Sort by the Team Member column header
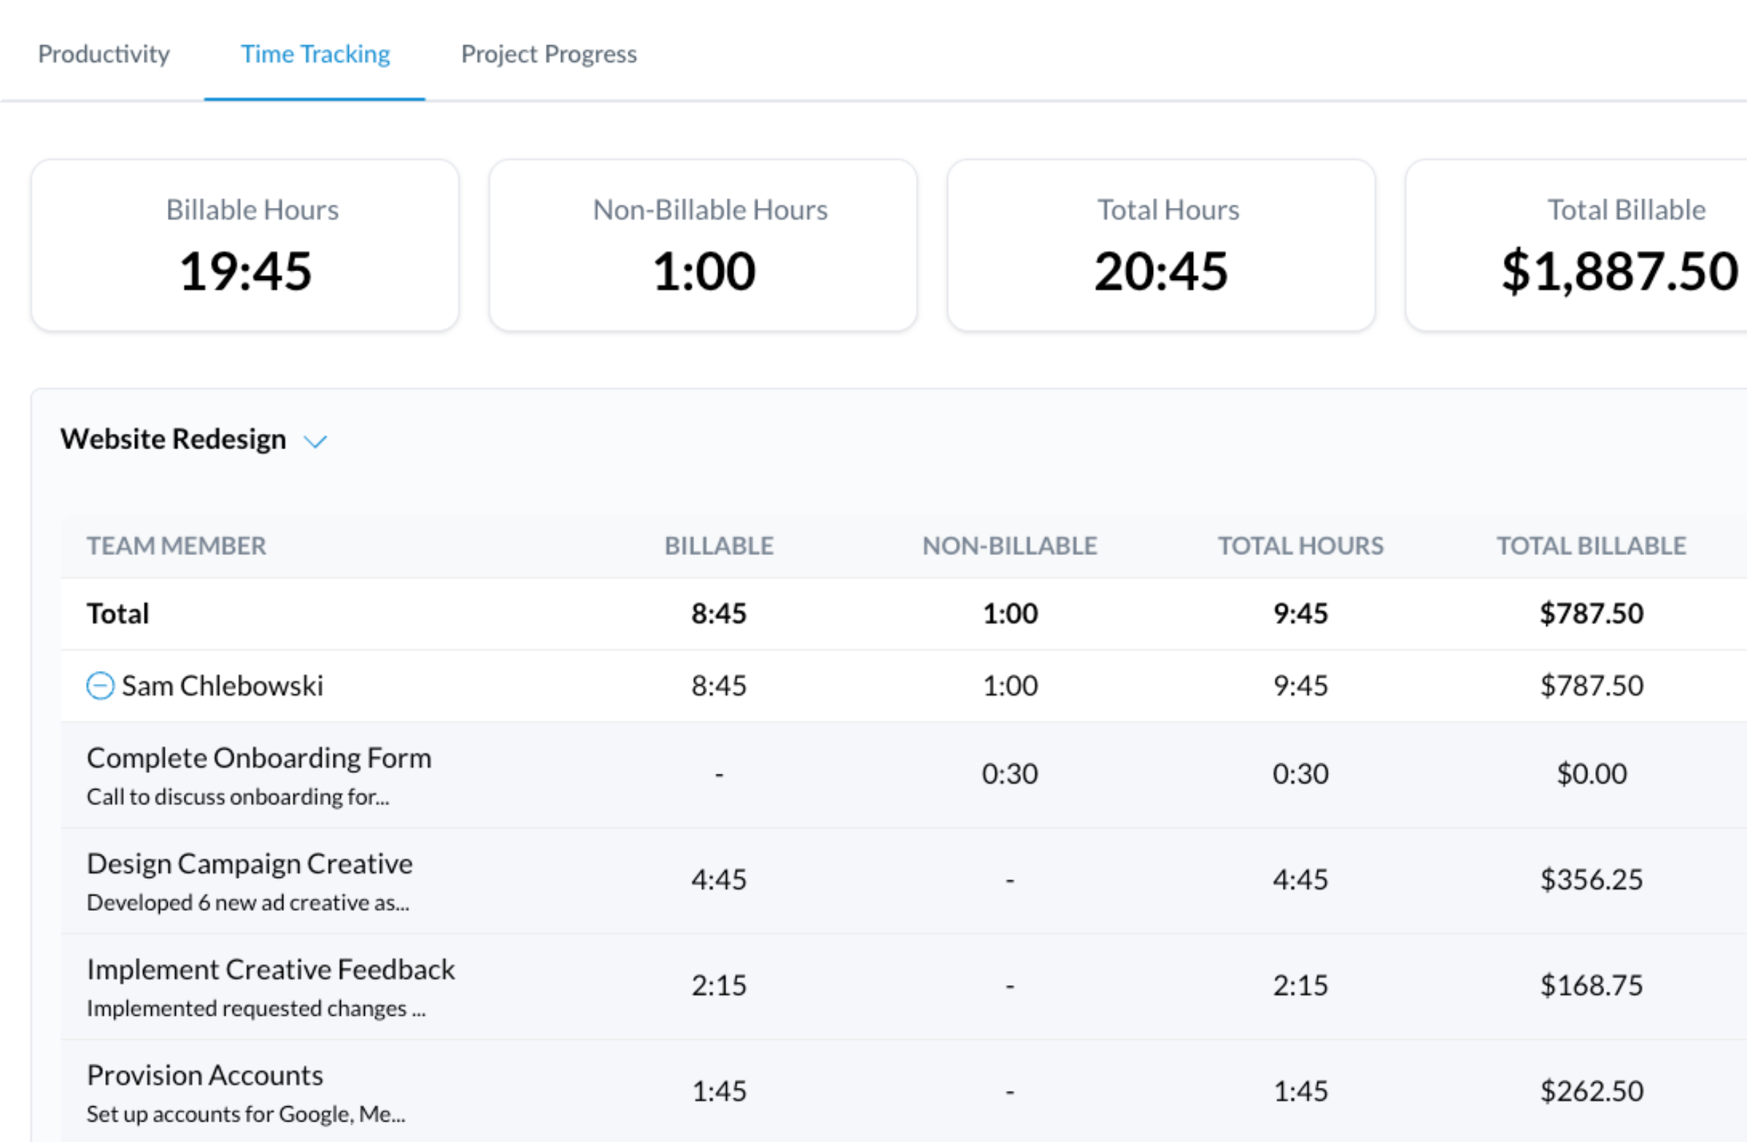 pyautogui.click(x=176, y=545)
